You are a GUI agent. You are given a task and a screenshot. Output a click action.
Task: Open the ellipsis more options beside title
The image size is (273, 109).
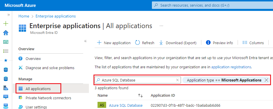[x=161, y=26]
